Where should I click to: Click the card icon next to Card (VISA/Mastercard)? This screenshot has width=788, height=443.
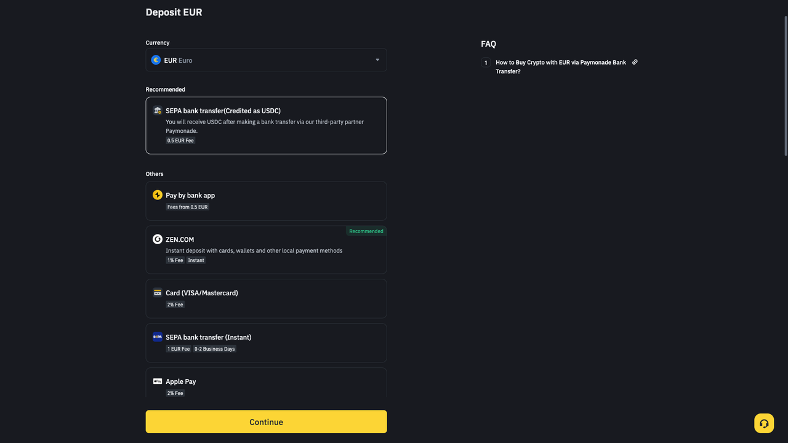coord(158,292)
